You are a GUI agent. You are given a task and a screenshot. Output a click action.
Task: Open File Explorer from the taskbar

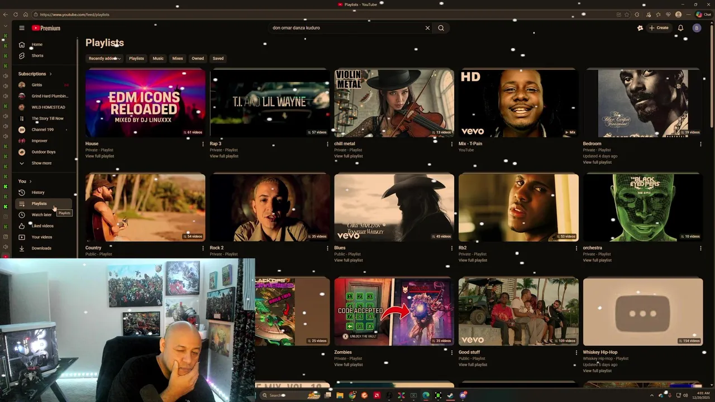point(340,395)
